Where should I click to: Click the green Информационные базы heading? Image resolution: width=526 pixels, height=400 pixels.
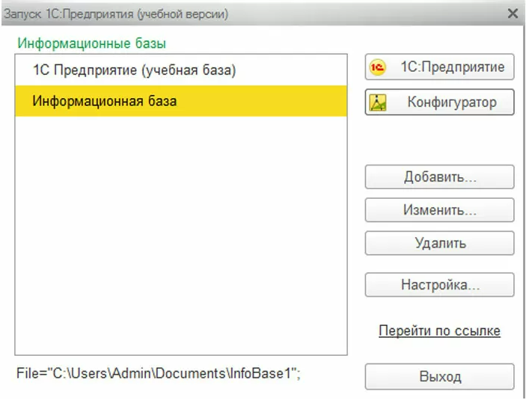(91, 43)
